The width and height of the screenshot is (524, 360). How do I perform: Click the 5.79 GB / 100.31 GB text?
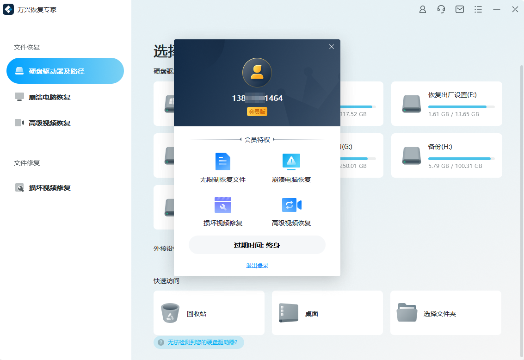455,166
